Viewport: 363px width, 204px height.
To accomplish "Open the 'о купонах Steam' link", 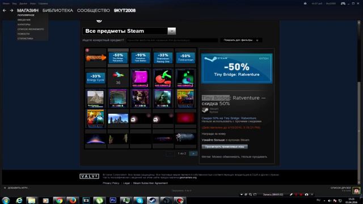I will (x=237, y=140).
